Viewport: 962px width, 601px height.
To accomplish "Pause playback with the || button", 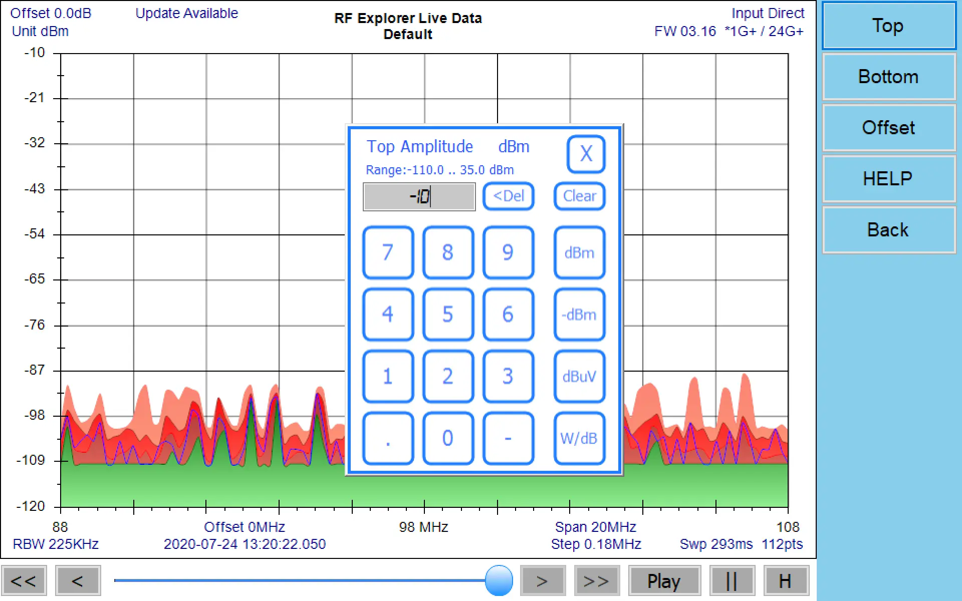I will pyautogui.click(x=732, y=581).
